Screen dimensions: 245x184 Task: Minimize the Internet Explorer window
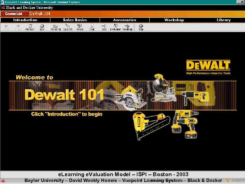point(238,2)
